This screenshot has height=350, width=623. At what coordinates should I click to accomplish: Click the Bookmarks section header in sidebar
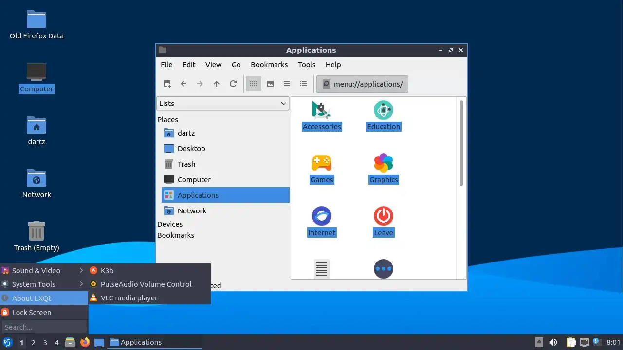pyautogui.click(x=176, y=235)
